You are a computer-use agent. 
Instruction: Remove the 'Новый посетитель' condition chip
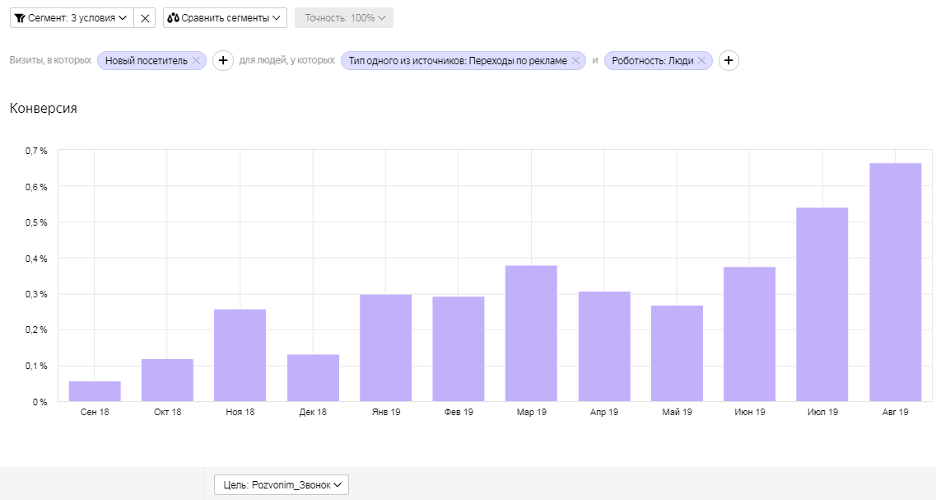tap(196, 61)
